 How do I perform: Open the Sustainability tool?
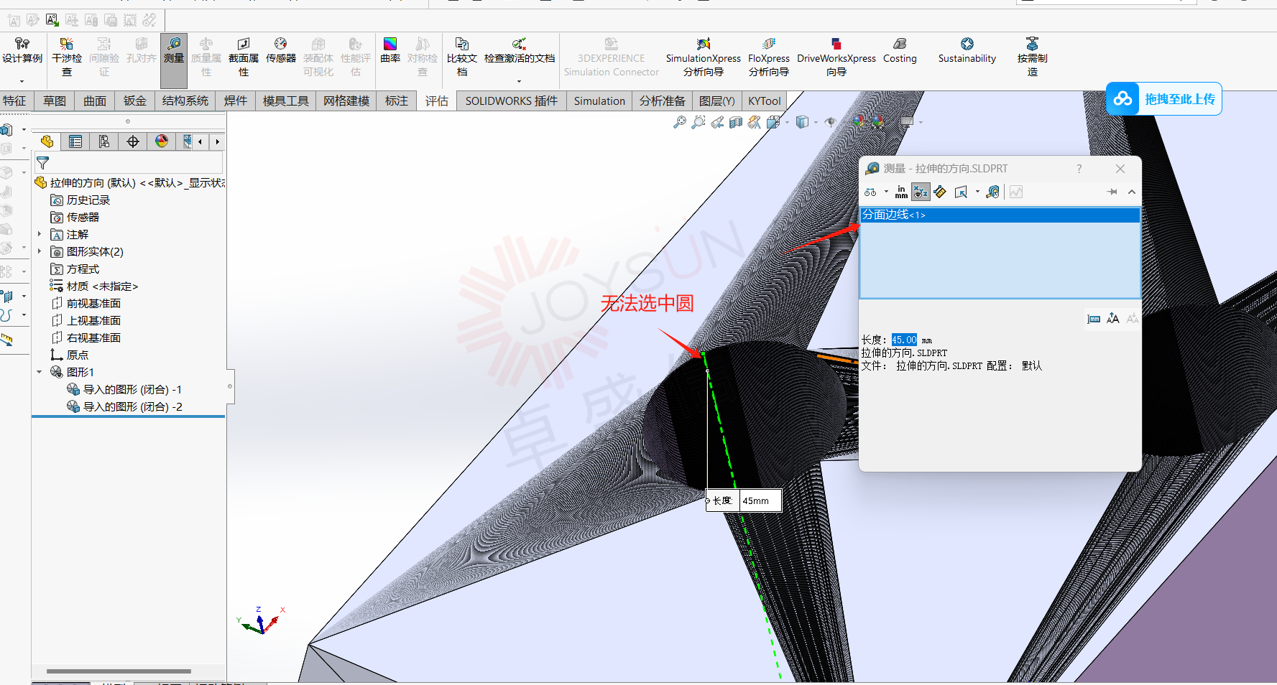967,51
